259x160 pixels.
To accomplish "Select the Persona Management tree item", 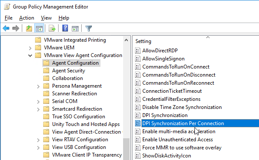I will point(77,86).
